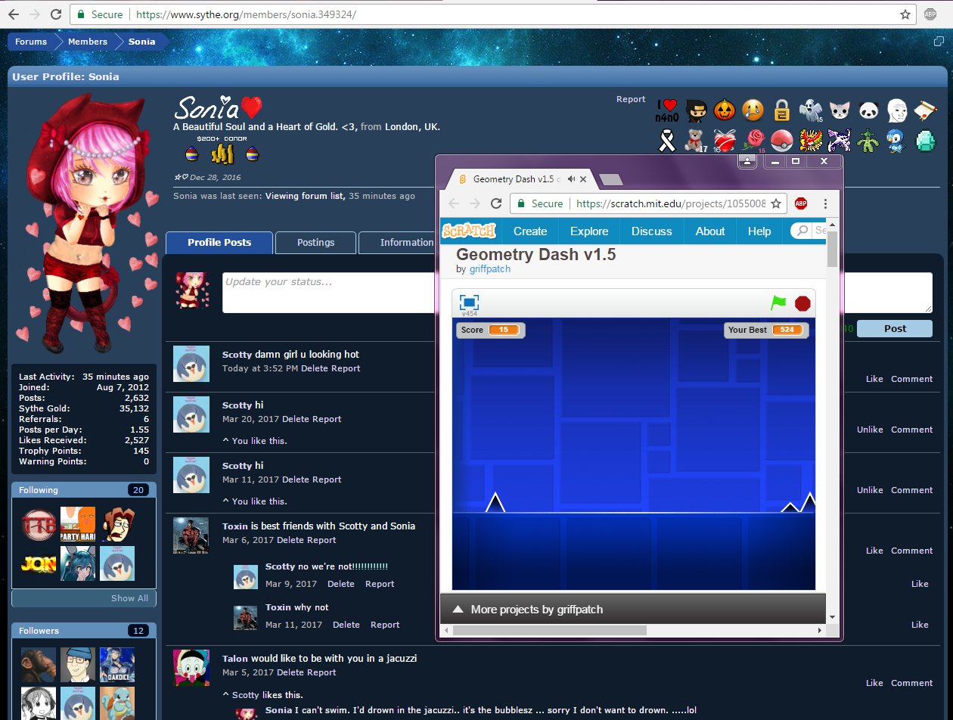Viewport: 953px width, 720px height.
Task: Open Explore in the Scratch navigation bar
Action: coord(589,231)
